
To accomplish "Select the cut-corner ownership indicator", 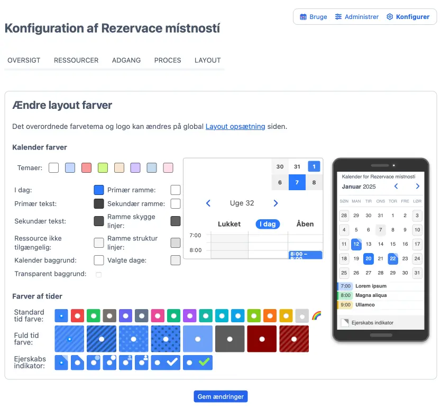I will [77, 362].
